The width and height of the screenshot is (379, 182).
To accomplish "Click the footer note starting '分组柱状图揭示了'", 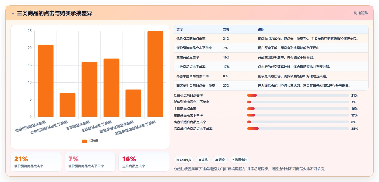I will coord(250,169).
